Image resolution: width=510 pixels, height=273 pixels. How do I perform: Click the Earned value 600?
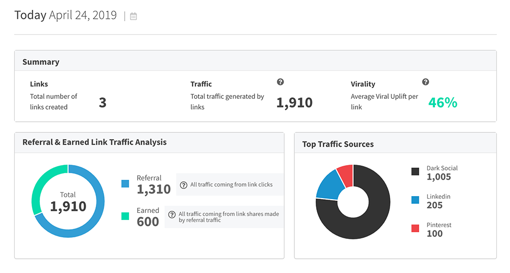[x=148, y=222]
